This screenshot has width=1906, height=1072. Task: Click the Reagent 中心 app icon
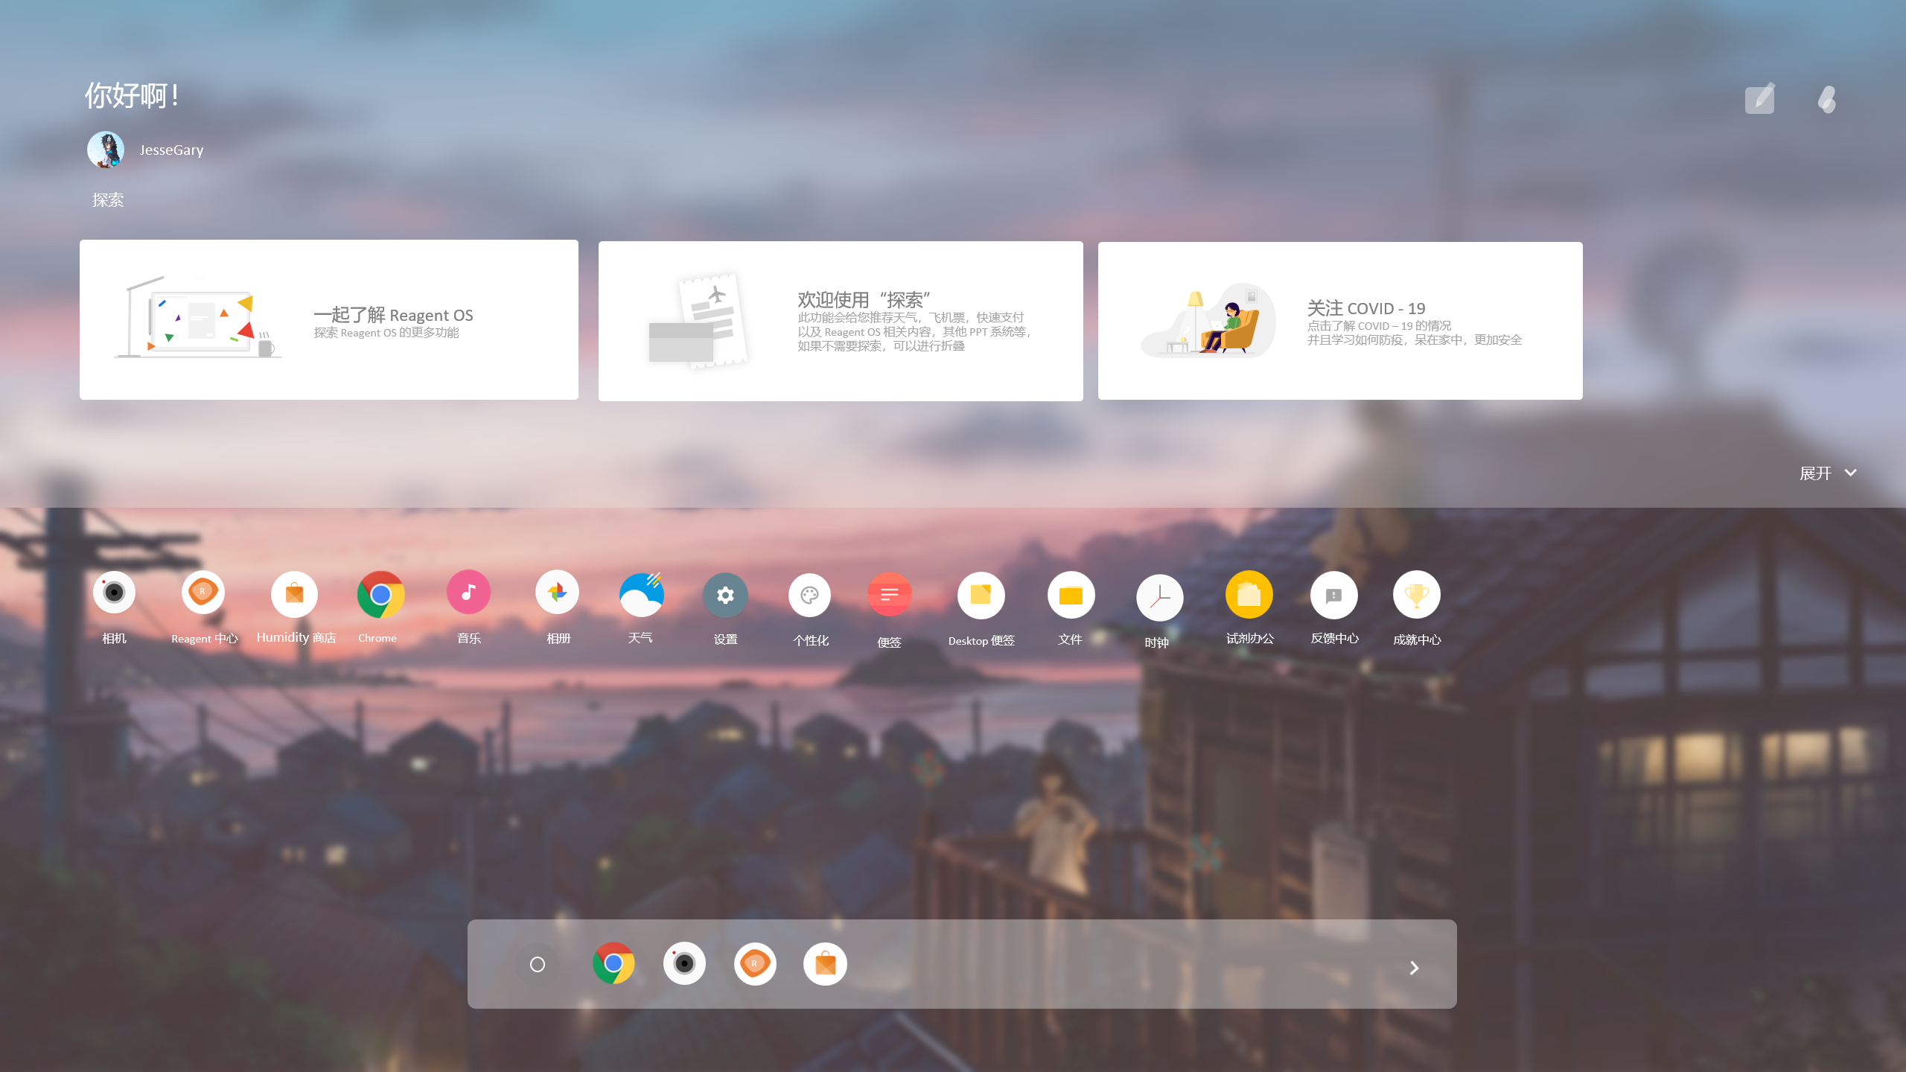(203, 592)
